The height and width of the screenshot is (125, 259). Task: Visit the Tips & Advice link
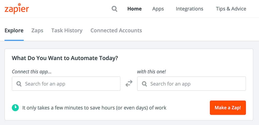pos(231,9)
